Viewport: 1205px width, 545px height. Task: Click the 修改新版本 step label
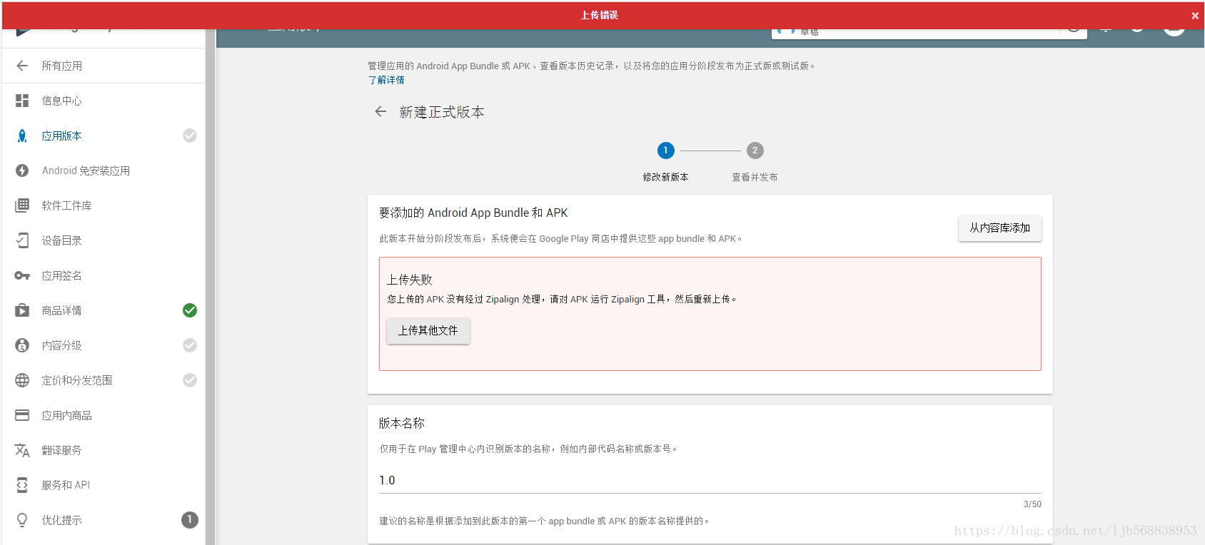[665, 177]
